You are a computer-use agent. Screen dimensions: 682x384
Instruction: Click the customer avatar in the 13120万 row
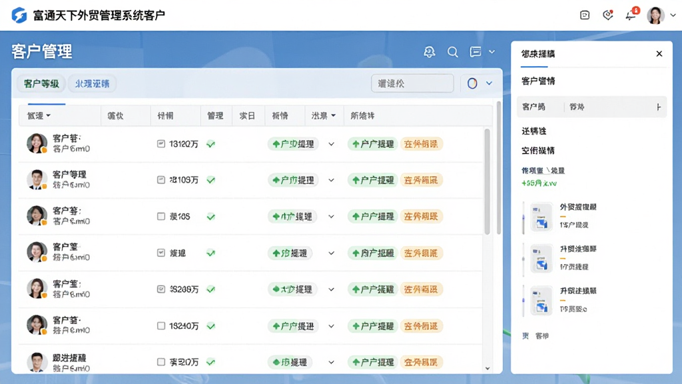(x=37, y=143)
